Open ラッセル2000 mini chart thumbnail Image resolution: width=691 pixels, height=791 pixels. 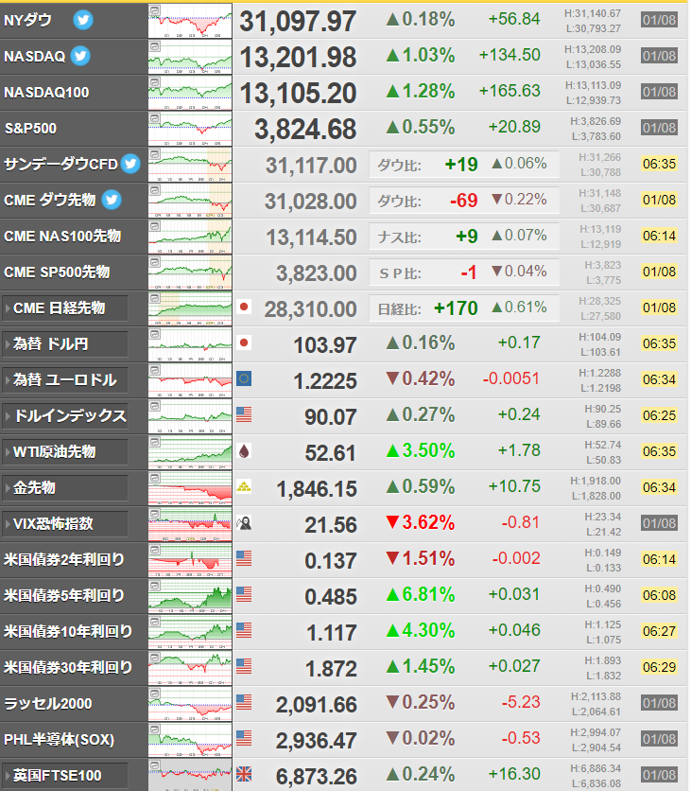[190, 704]
